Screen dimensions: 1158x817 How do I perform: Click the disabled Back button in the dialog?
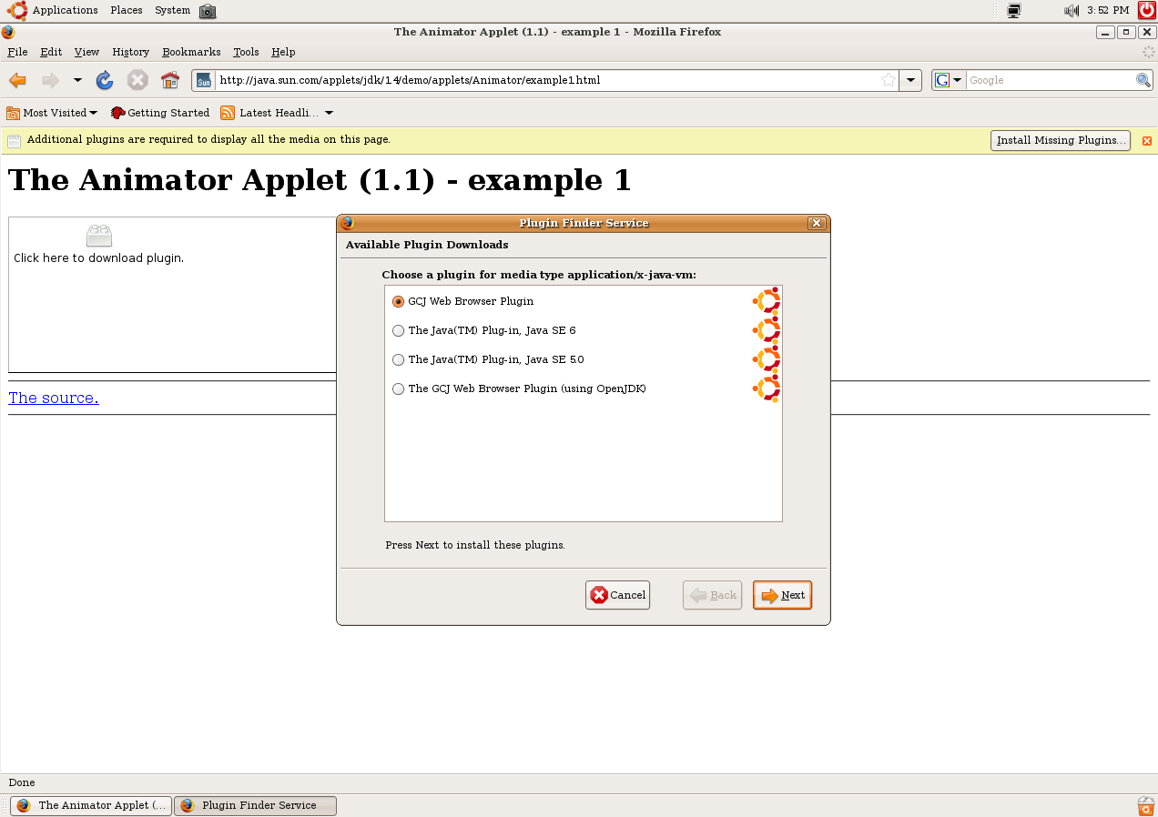[x=712, y=595]
